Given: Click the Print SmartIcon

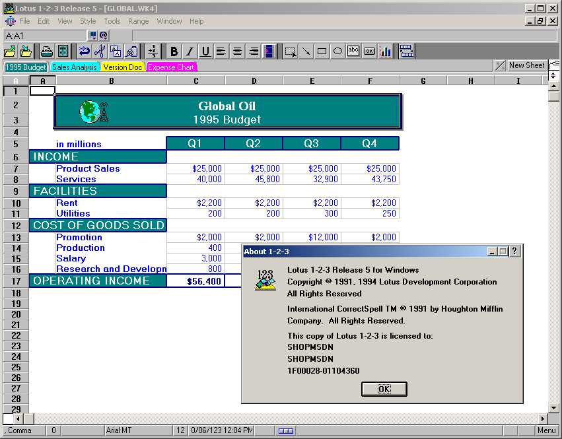Looking at the screenshot, I should point(47,51).
